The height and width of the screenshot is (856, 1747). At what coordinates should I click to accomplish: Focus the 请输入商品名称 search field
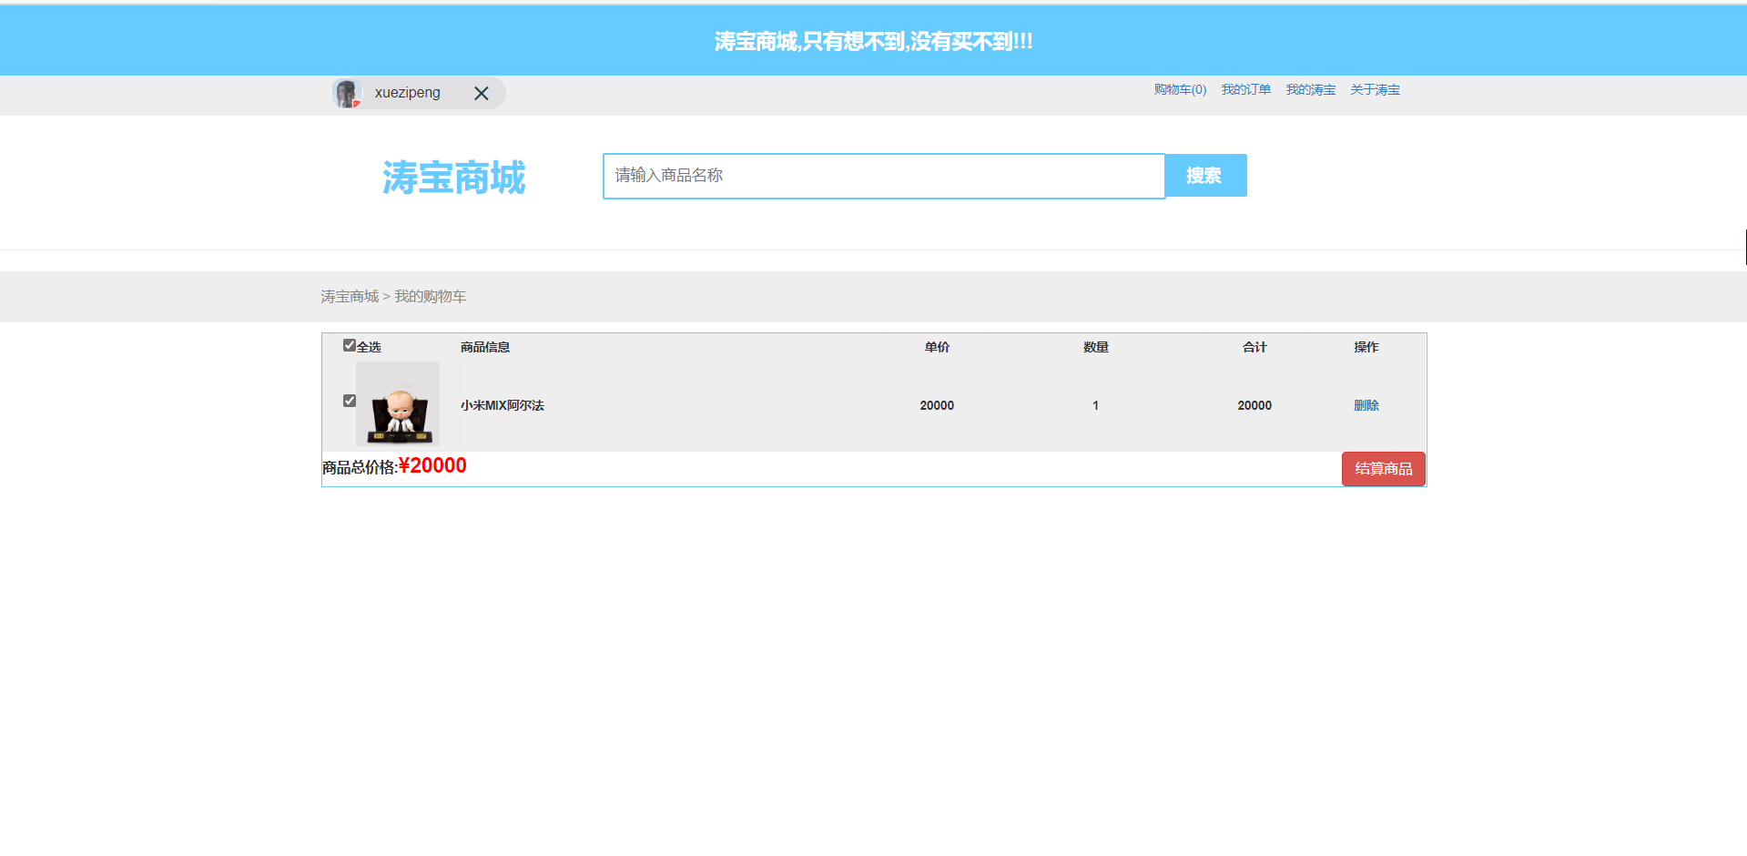tap(884, 176)
